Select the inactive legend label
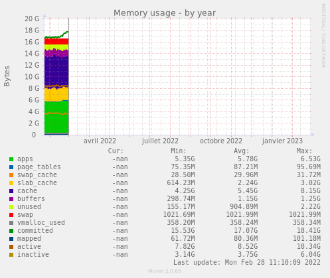 33,254
